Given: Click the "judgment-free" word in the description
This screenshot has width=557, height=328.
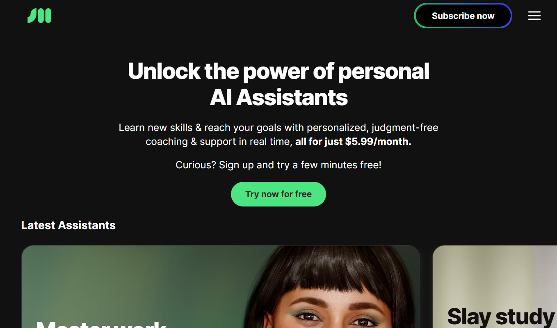Looking at the screenshot, I should click(405, 128).
